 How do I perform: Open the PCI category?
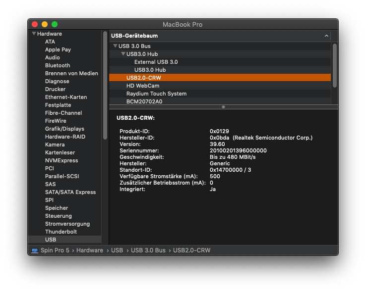click(x=50, y=168)
